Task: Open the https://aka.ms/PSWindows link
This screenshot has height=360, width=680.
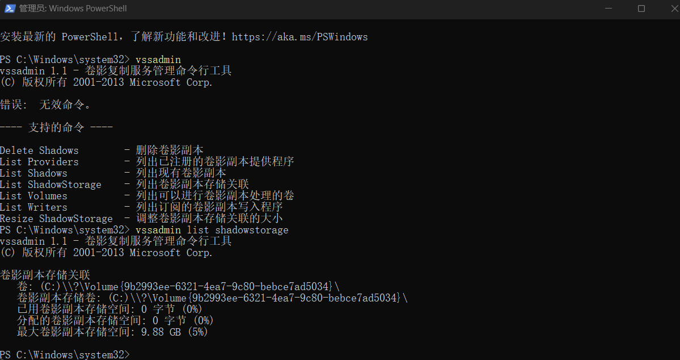Action: click(x=299, y=37)
